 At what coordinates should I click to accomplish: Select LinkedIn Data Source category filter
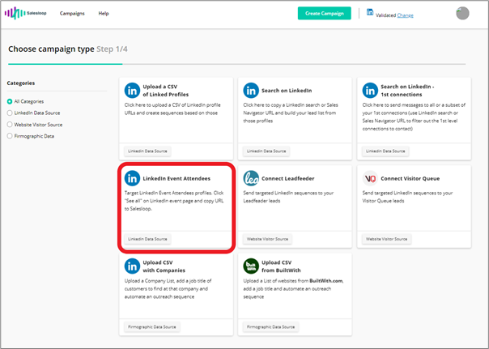click(x=10, y=113)
